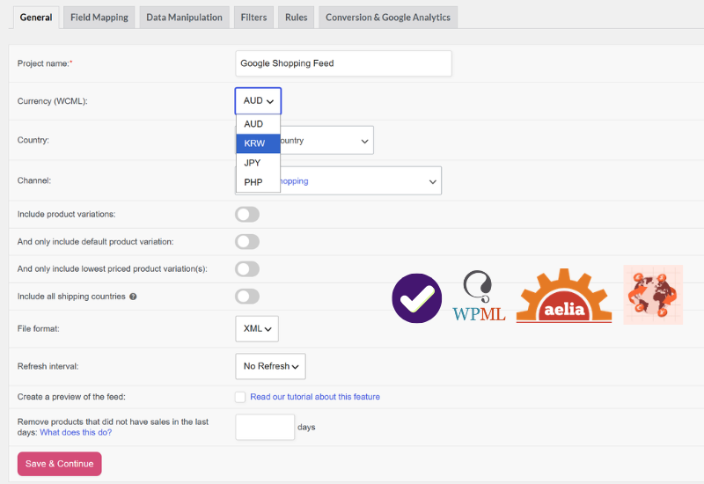Enable Include all shipping countries switch
Image resolution: width=704 pixels, height=484 pixels.
point(247,297)
